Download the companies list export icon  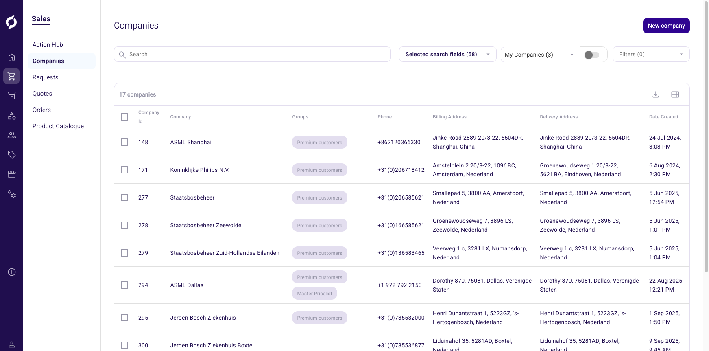pyautogui.click(x=656, y=94)
